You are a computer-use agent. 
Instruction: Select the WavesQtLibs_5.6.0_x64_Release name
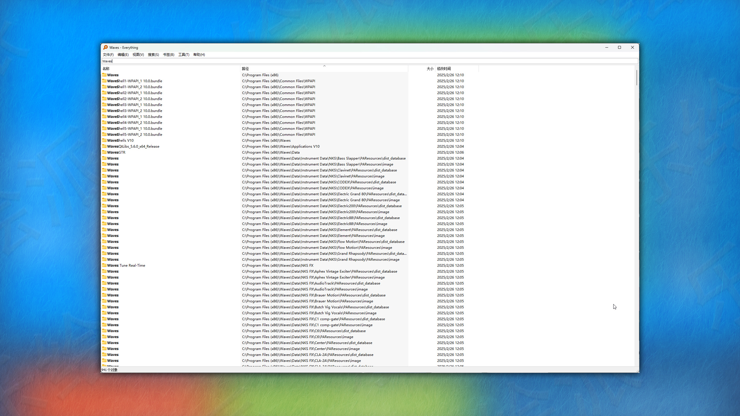coord(133,146)
